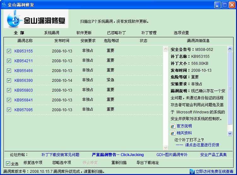Open forum post 补丁下载安装常见问题
Viewport: 237px width, 175px height.
pyautogui.click(x=61, y=155)
